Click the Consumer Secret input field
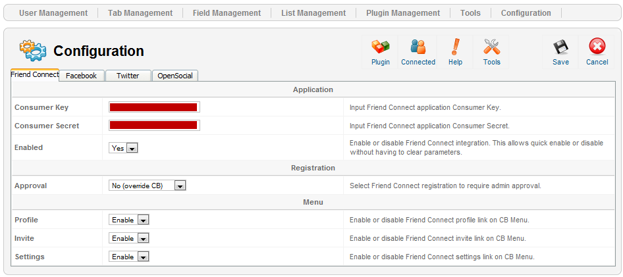This screenshot has height=277, width=623. pos(154,126)
